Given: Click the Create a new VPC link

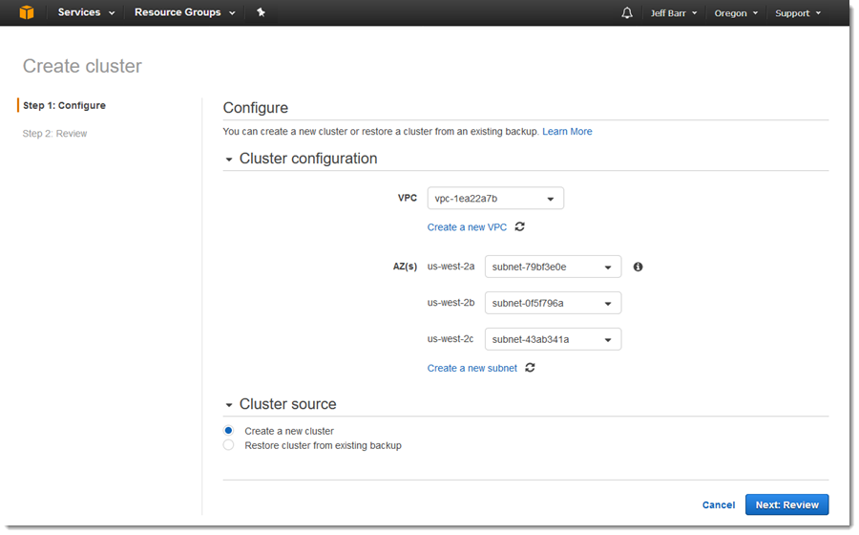Looking at the screenshot, I should (467, 227).
